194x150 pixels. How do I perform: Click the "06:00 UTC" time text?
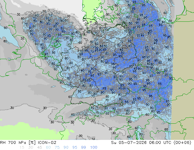(x=160, y=143)
